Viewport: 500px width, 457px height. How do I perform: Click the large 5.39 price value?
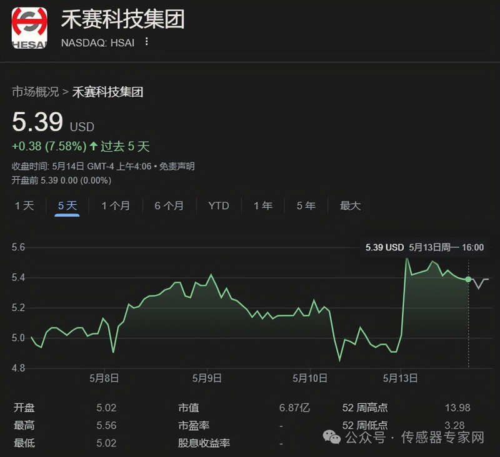click(x=37, y=122)
